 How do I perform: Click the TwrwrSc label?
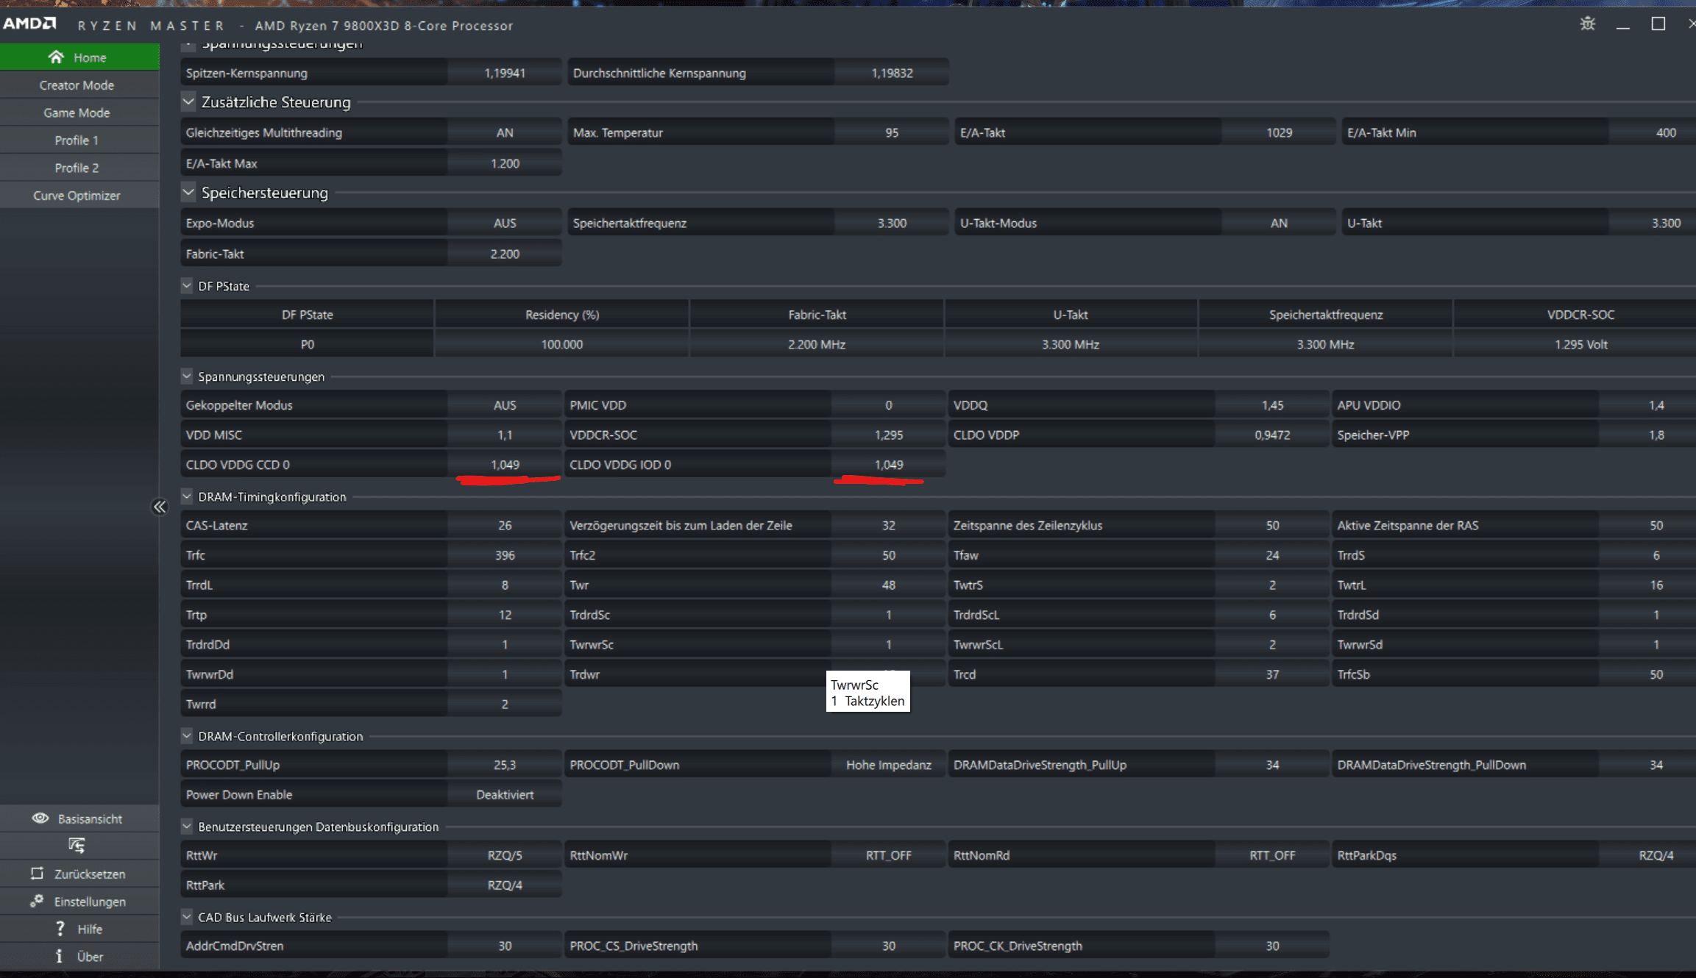click(x=592, y=644)
